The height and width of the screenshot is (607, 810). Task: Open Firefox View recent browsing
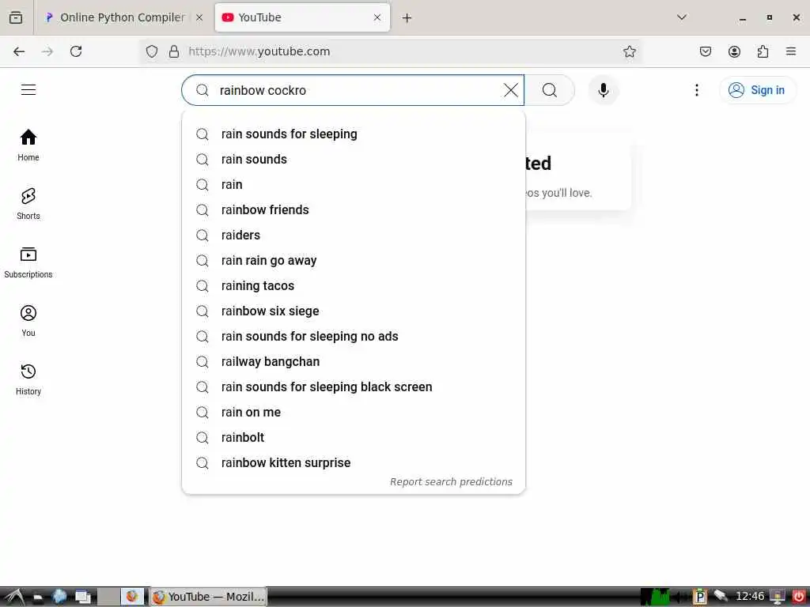pyautogui.click(x=16, y=17)
